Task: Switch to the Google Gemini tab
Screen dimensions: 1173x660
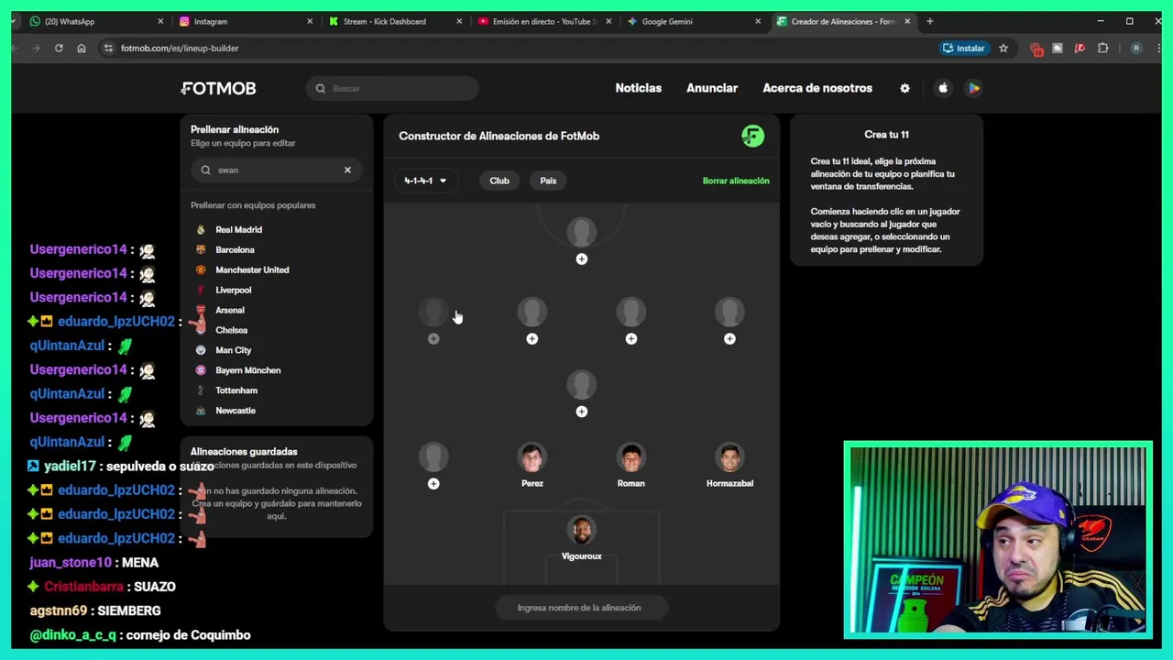Action: click(x=692, y=21)
